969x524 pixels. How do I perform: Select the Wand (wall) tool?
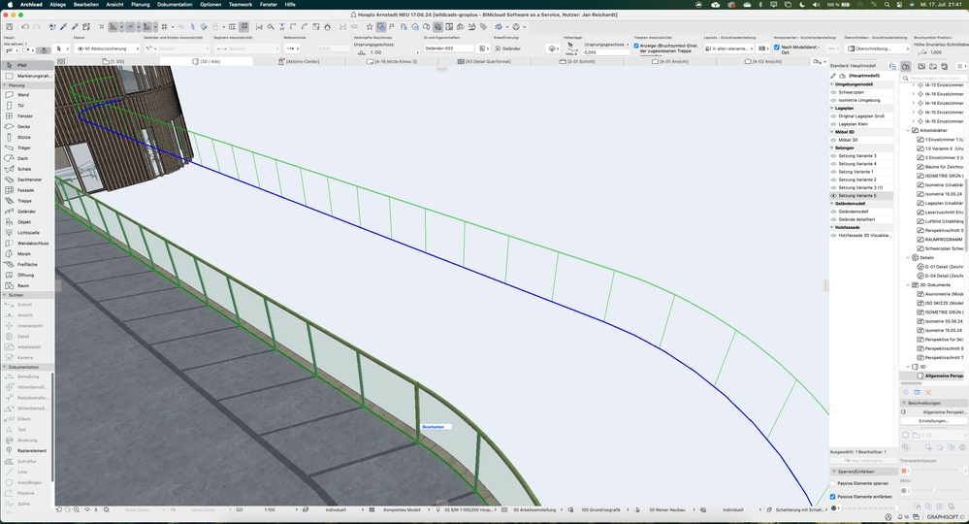click(23, 95)
